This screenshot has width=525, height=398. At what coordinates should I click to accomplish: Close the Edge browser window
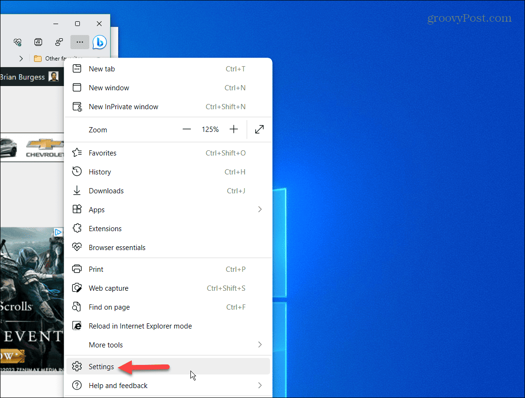point(99,24)
